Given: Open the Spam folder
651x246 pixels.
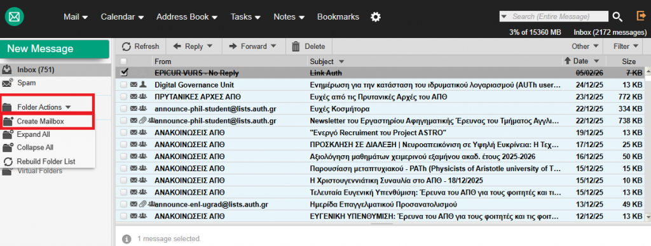Looking at the screenshot, I should (x=27, y=83).
